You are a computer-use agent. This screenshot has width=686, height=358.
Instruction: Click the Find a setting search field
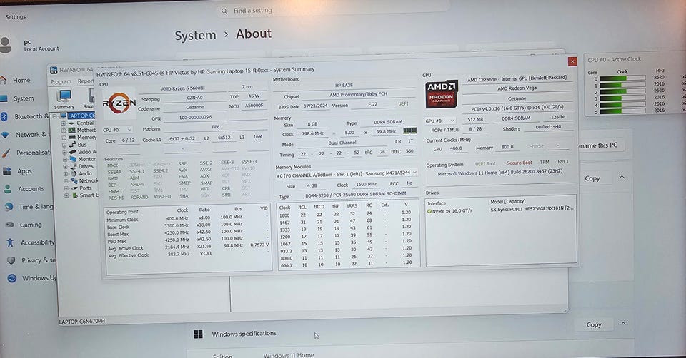point(332,11)
